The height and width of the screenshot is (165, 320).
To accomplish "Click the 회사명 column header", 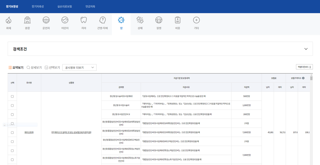I will coord(29,83).
